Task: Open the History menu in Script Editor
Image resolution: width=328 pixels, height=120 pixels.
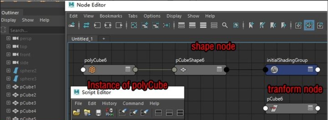Action: [109, 103]
